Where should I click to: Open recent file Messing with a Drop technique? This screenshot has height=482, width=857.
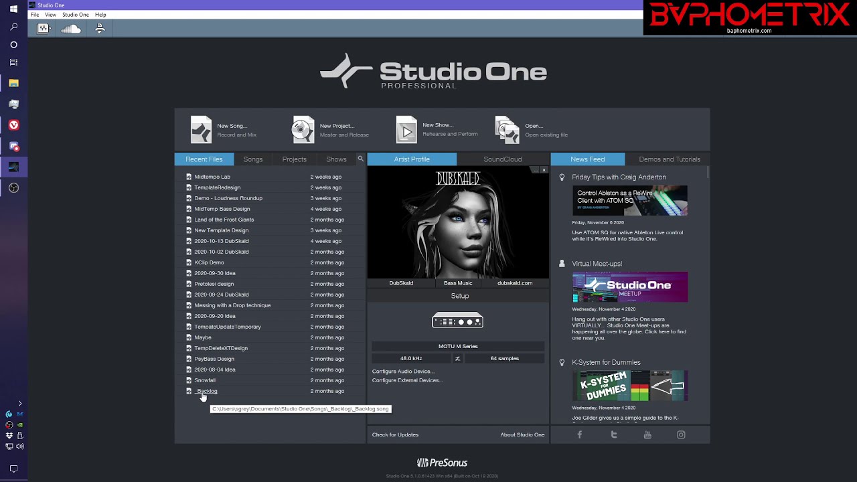click(232, 305)
